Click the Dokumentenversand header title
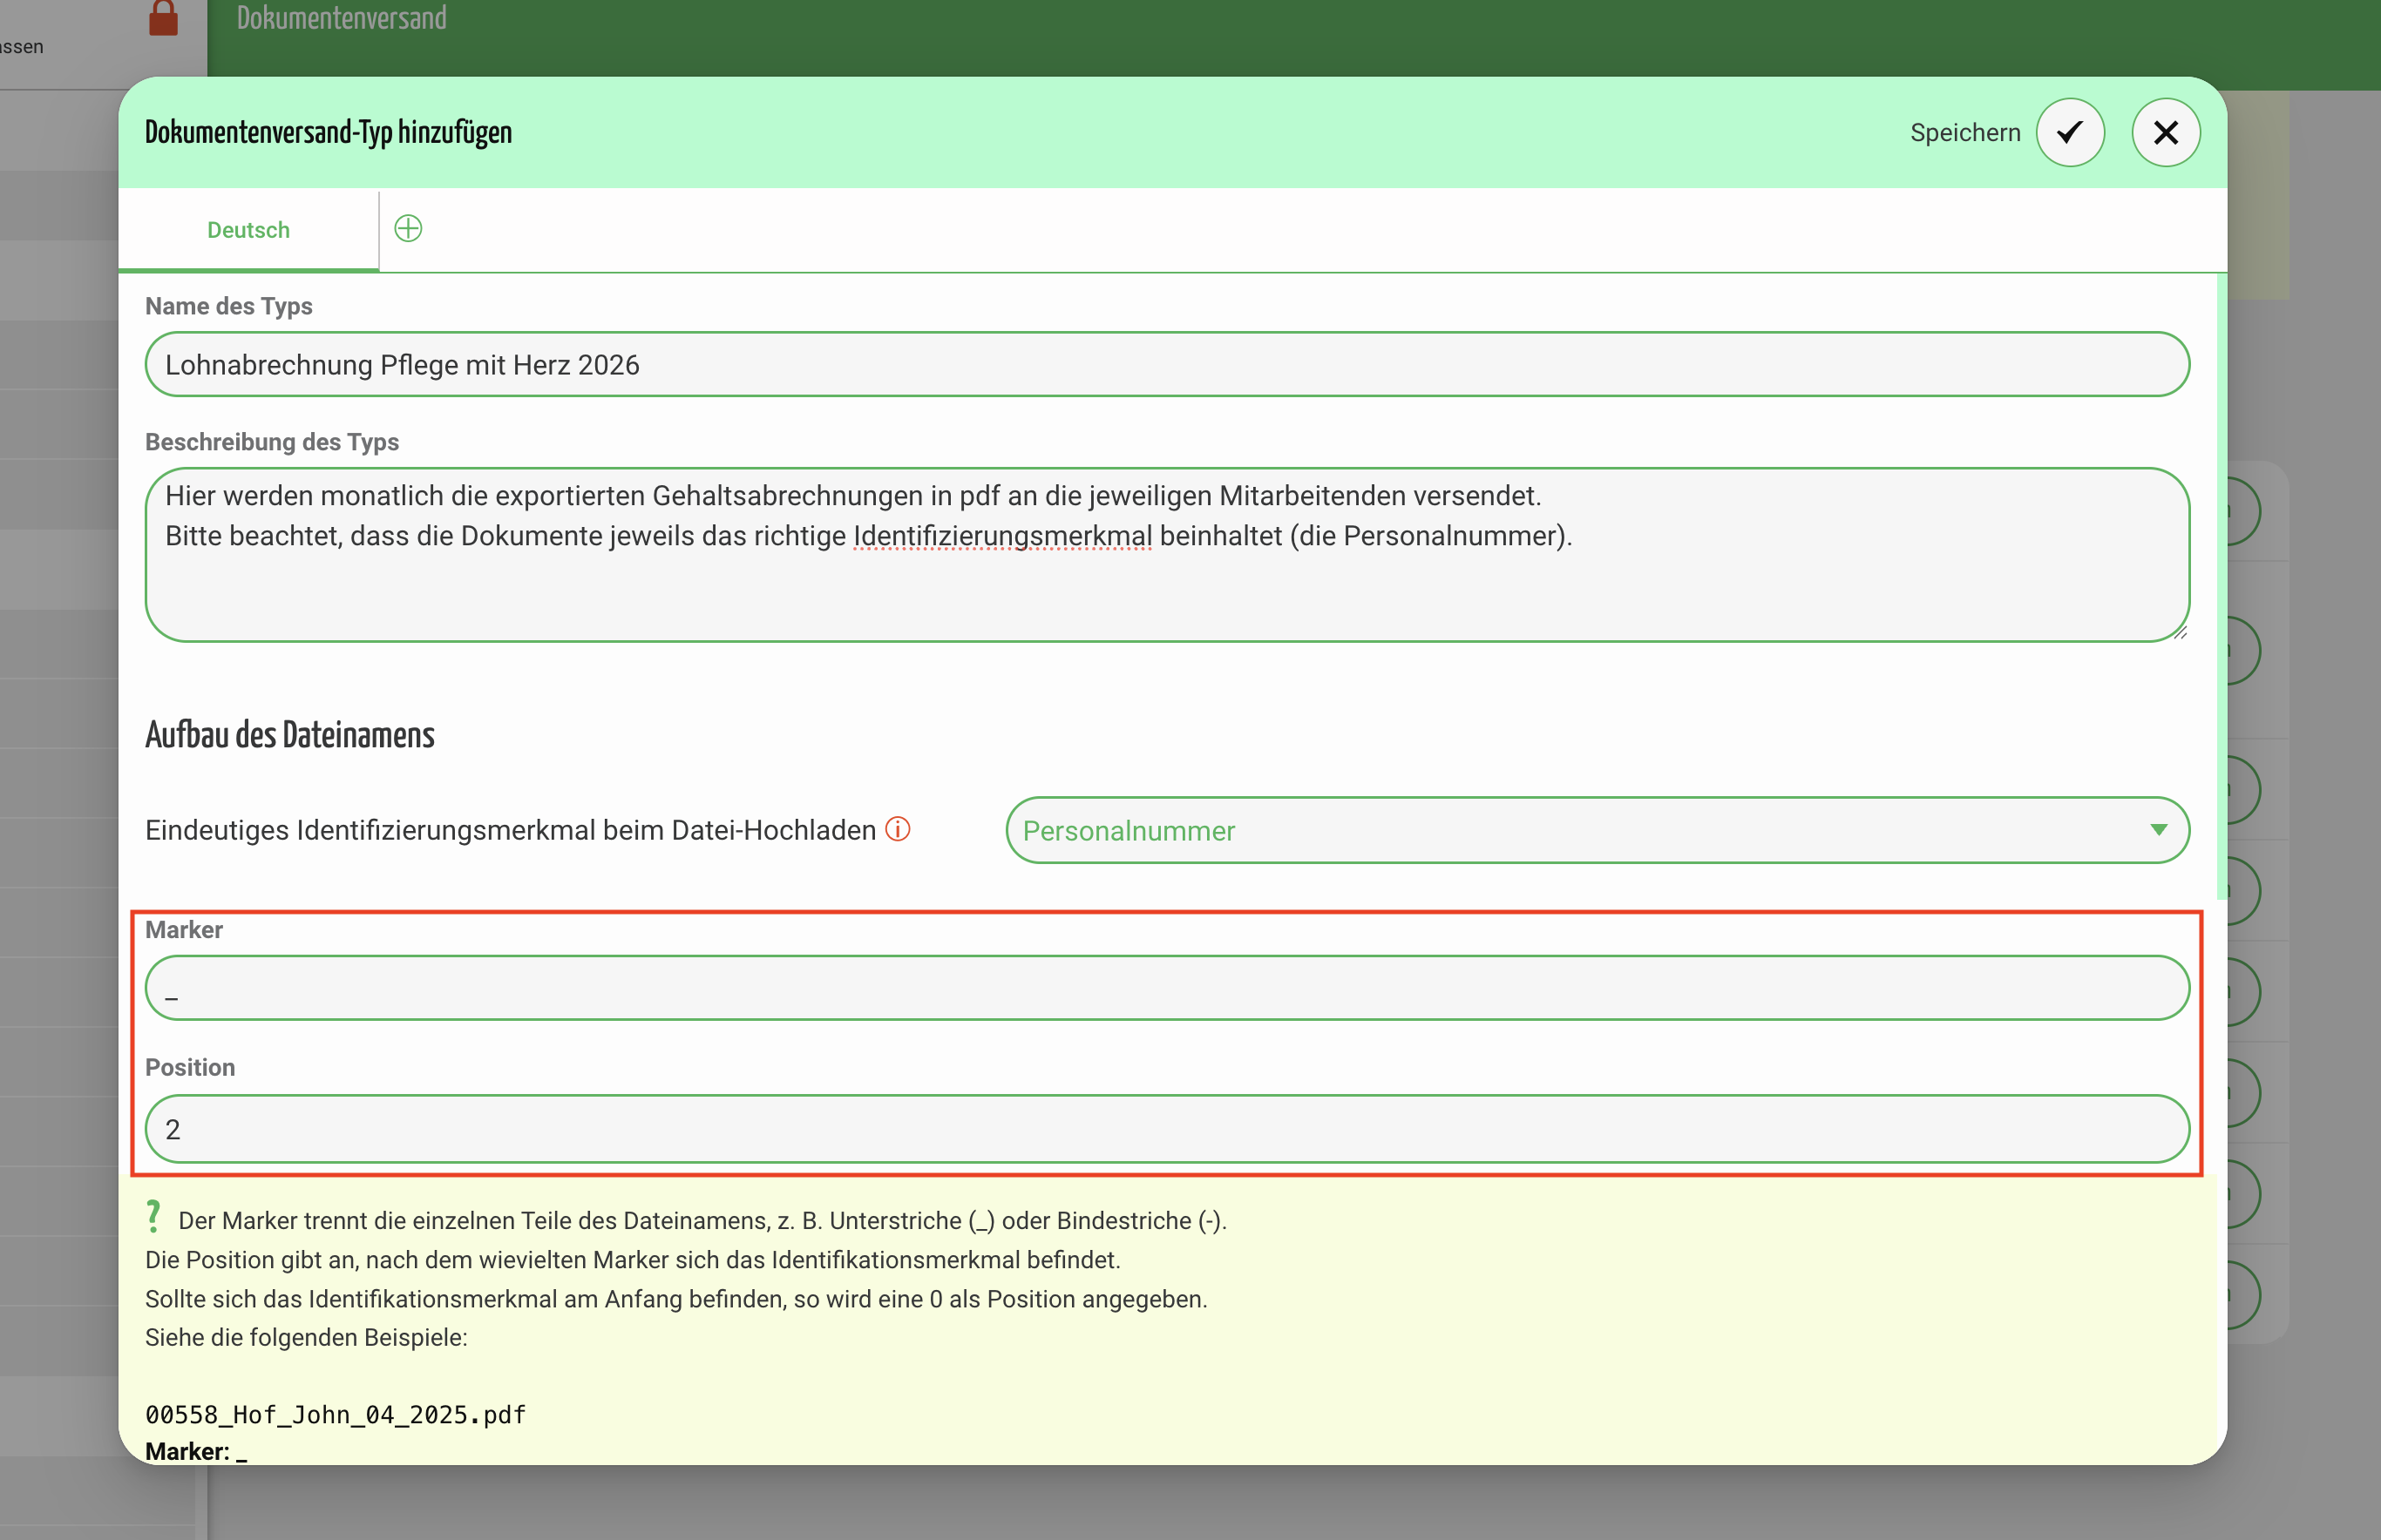 [341, 18]
